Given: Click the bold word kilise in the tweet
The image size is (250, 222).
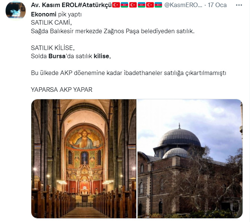Looking at the screenshot, I should click(x=101, y=56).
